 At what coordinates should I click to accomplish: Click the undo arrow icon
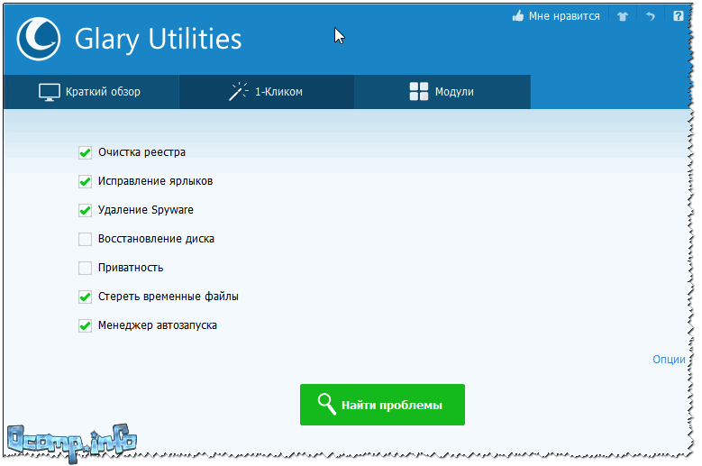click(650, 16)
